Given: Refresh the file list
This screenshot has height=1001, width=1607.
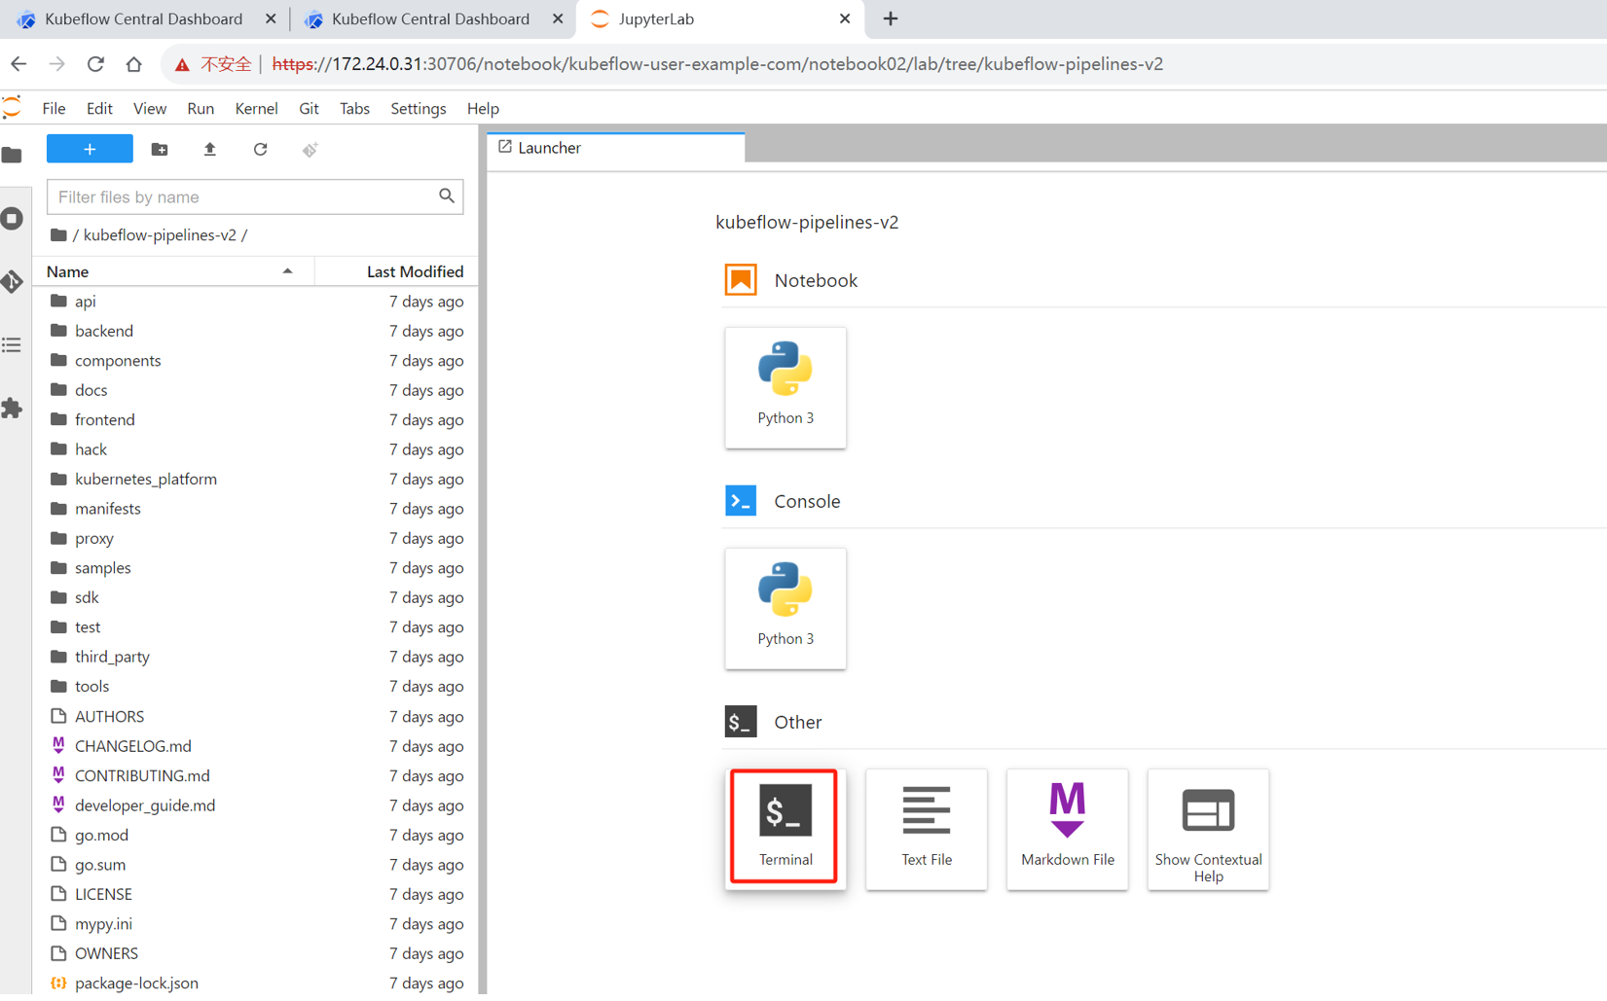Looking at the screenshot, I should (260, 149).
